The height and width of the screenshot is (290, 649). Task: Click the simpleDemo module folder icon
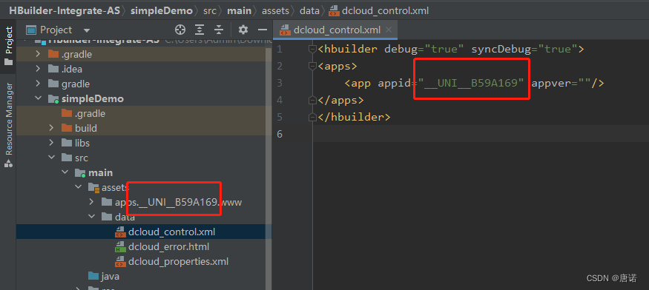click(53, 99)
